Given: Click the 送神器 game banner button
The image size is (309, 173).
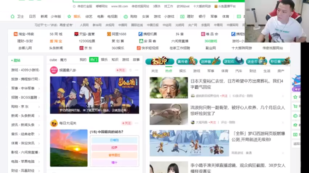Looking at the screenshot, I should 210,62.
